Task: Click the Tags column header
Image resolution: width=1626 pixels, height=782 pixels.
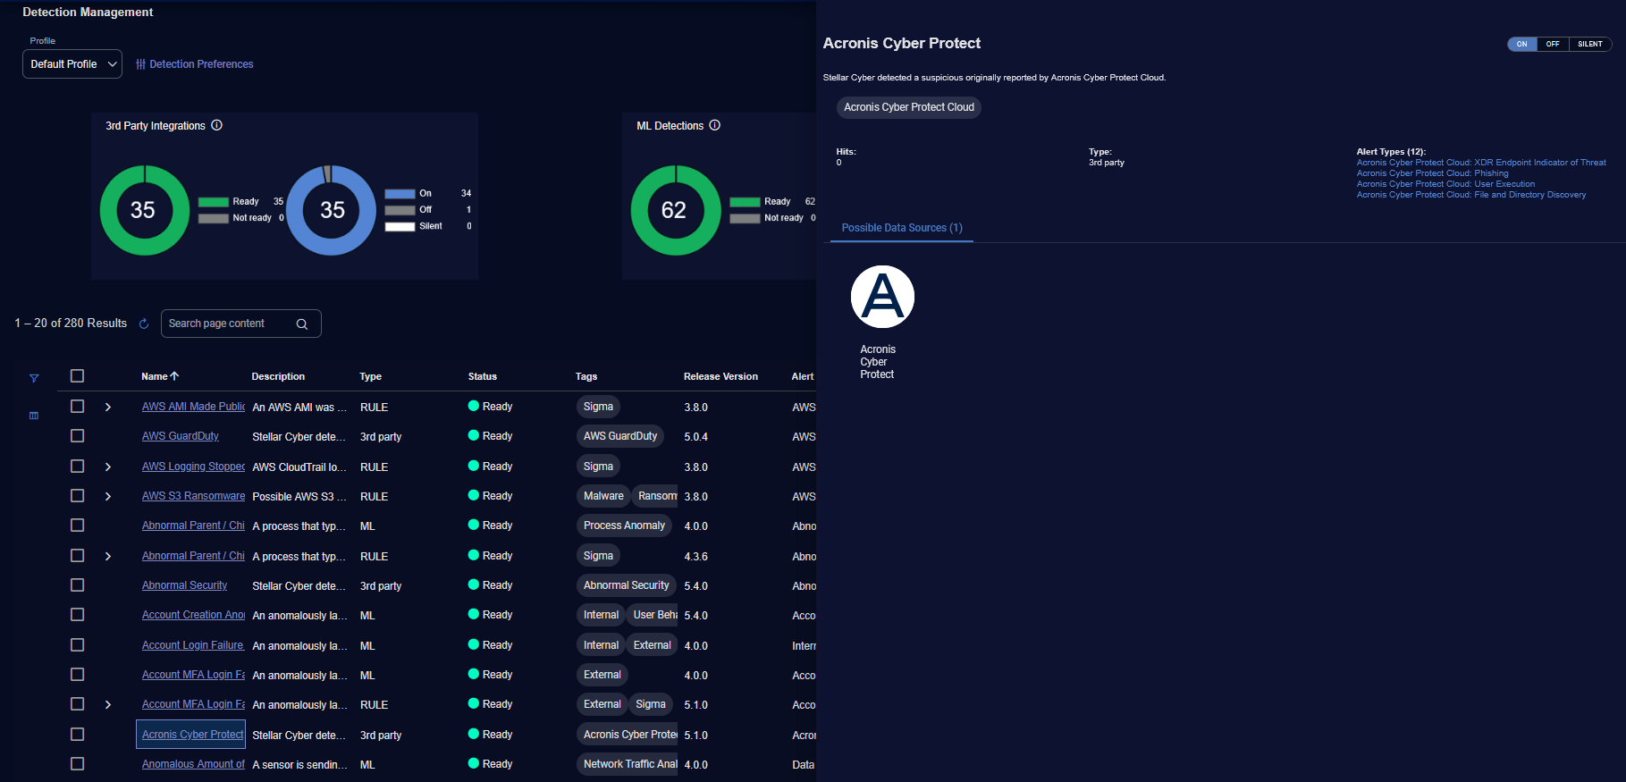Action: pos(586,376)
